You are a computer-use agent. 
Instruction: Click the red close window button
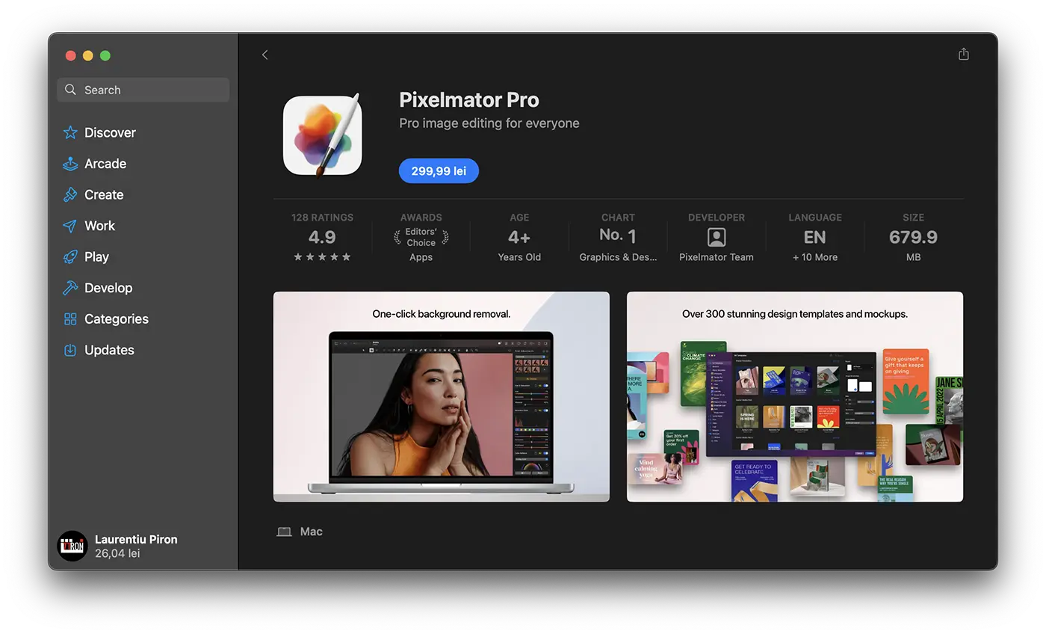point(71,55)
